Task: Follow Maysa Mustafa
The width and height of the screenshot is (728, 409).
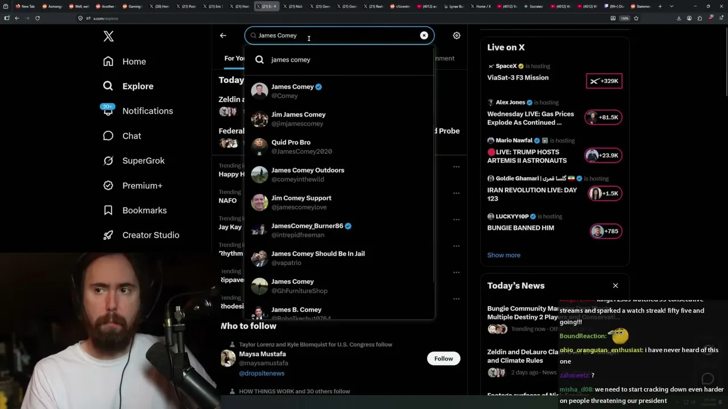Action: (x=444, y=358)
